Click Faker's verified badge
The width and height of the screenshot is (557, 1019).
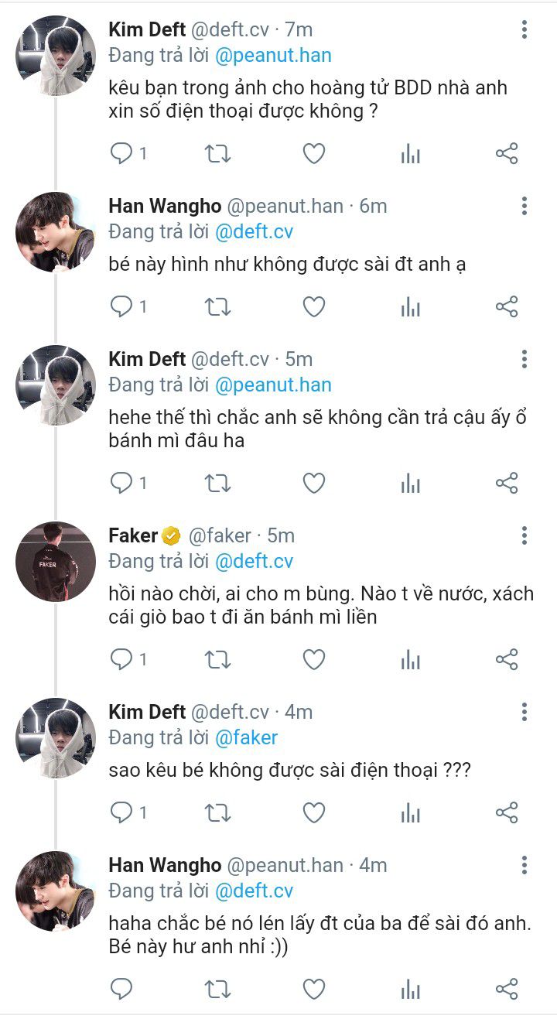click(x=171, y=535)
